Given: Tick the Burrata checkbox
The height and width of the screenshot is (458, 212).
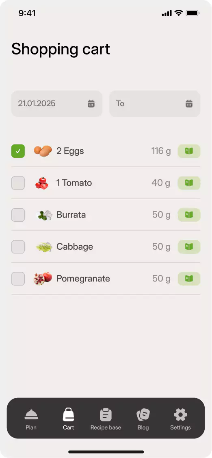Looking at the screenshot, I should 18,215.
